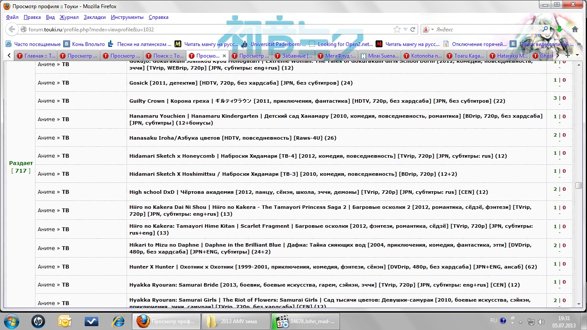Expand the URL history dropdown arrow
This screenshot has height=330, width=587.
pyautogui.click(x=405, y=30)
